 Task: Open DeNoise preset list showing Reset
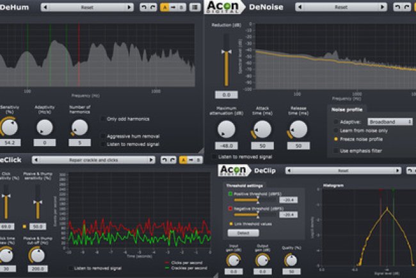(341, 7)
